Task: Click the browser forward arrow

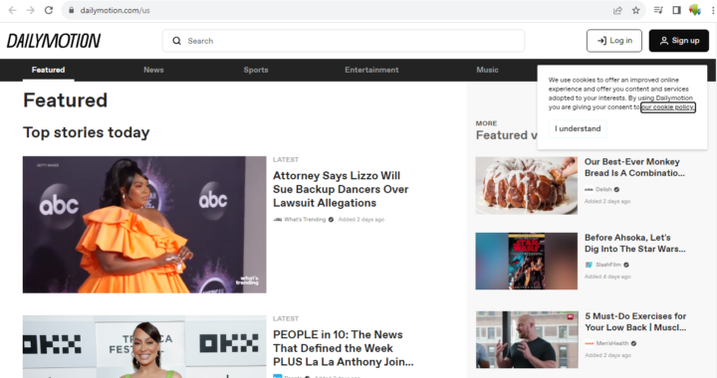Action: pyautogui.click(x=30, y=10)
